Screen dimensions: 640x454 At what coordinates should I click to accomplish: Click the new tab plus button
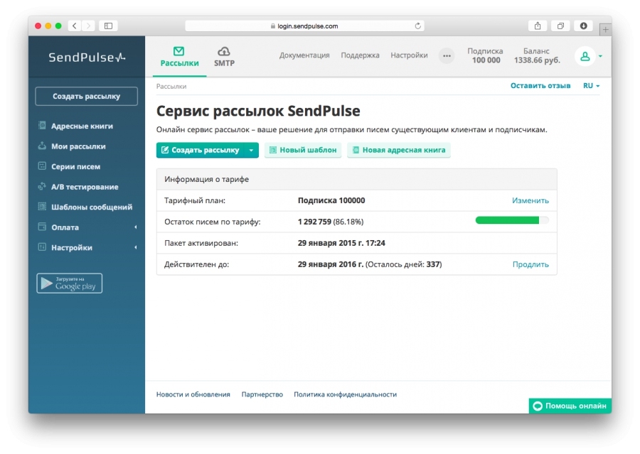pyautogui.click(x=605, y=29)
